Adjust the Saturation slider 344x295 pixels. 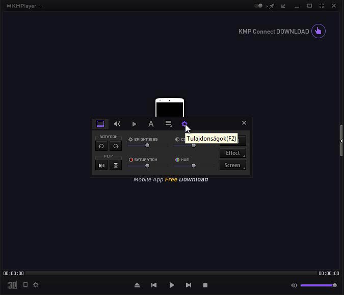point(147,166)
